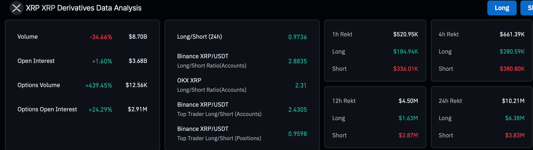Image resolution: width=533 pixels, height=150 pixels.
Task: Click Options Volume +439.45% percentage
Action: click(99, 85)
